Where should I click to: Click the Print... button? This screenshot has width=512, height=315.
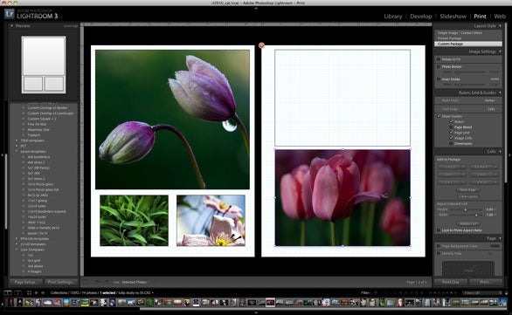tap(485, 282)
